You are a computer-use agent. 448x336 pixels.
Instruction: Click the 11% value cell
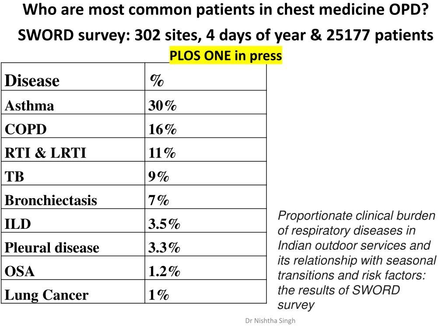click(206, 150)
